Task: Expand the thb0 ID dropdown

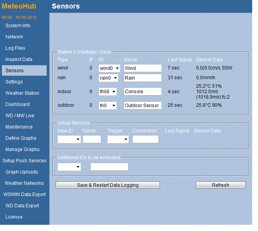Action: point(108,92)
